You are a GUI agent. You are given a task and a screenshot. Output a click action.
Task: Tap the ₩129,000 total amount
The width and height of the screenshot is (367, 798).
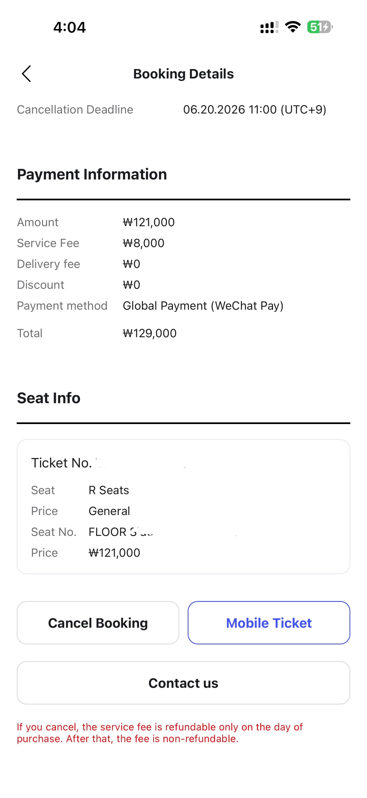click(150, 333)
